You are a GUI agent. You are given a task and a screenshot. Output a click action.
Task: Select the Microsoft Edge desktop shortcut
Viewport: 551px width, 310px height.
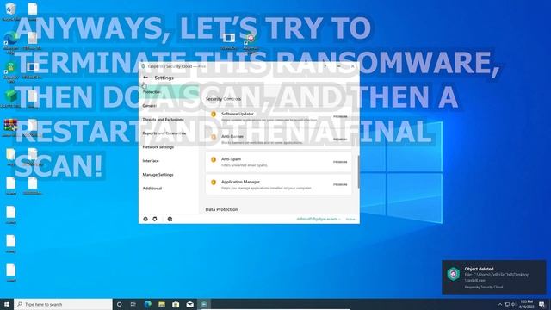10,42
